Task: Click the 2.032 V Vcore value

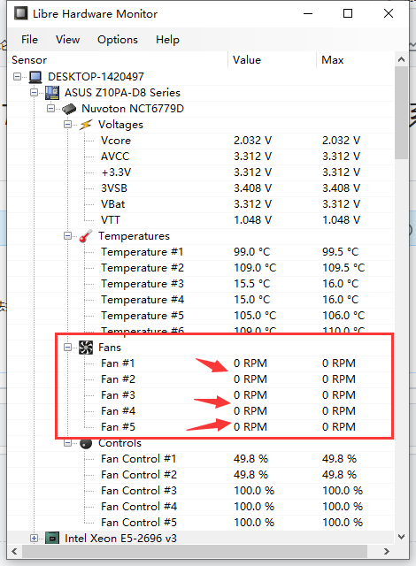Action: pos(253,141)
